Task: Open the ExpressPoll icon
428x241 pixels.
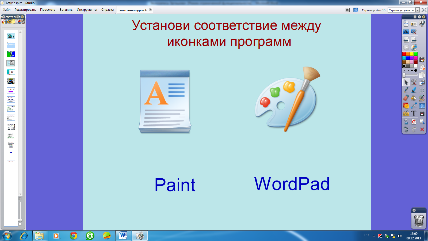Action: coord(414,47)
